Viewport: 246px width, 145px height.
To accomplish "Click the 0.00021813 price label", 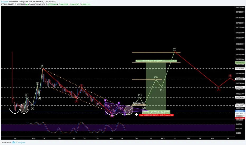I will pos(240,113).
